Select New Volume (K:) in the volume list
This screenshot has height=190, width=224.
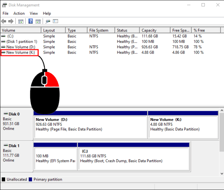pos(20,53)
